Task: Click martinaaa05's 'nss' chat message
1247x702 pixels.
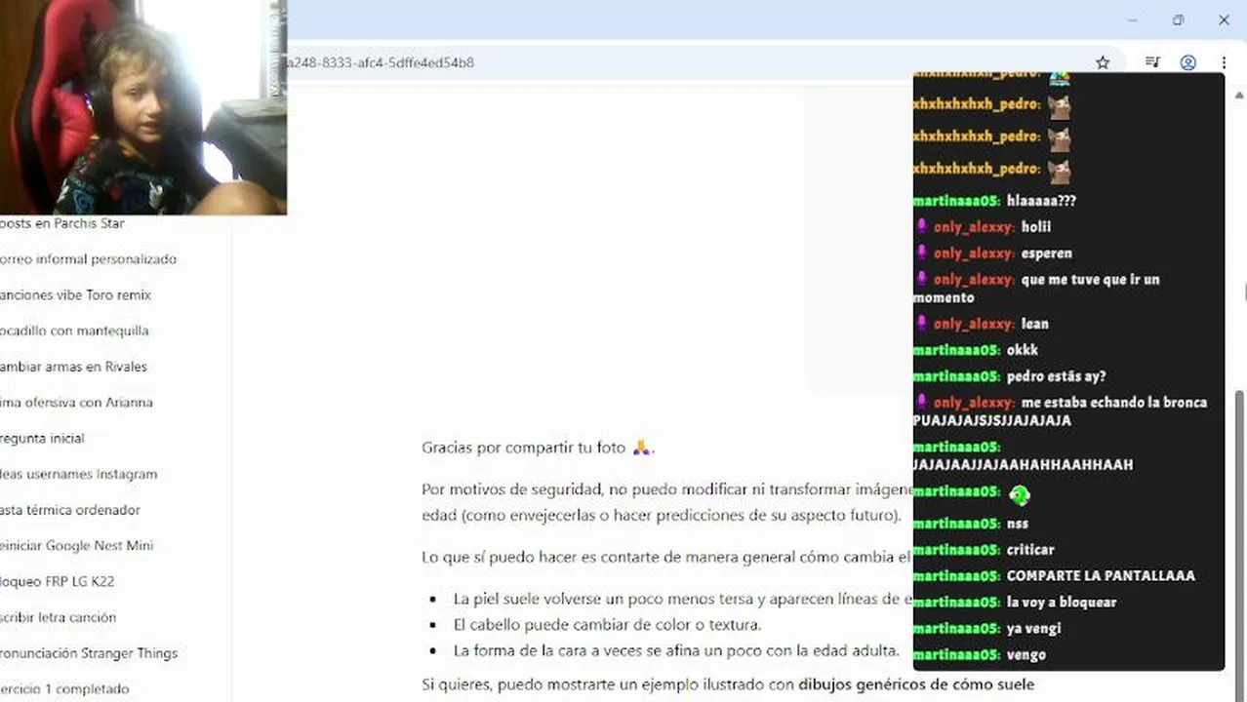Action: click(1018, 524)
